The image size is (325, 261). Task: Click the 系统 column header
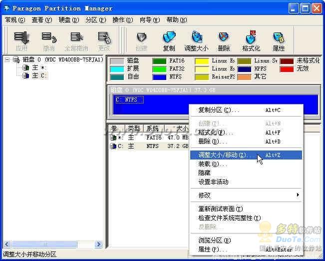coord(154,128)
